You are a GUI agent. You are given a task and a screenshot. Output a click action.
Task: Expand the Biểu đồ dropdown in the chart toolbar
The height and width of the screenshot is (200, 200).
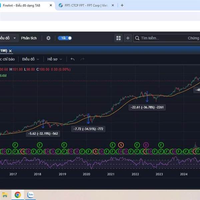tap(30, 59)
